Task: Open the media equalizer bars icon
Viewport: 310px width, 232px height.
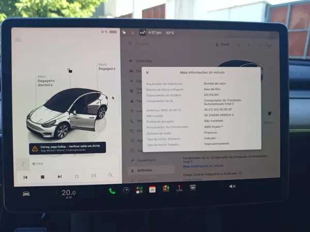Action: pyautogui.click(x=94, y=176)
